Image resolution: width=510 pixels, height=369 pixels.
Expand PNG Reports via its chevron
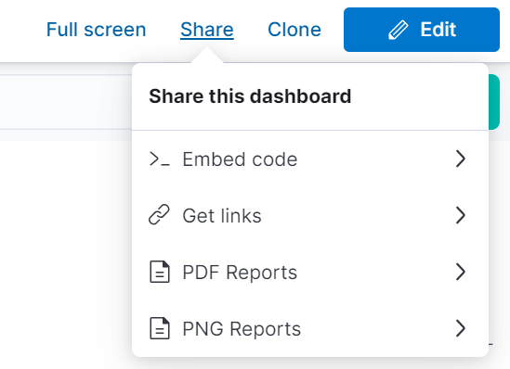[461, 328]
